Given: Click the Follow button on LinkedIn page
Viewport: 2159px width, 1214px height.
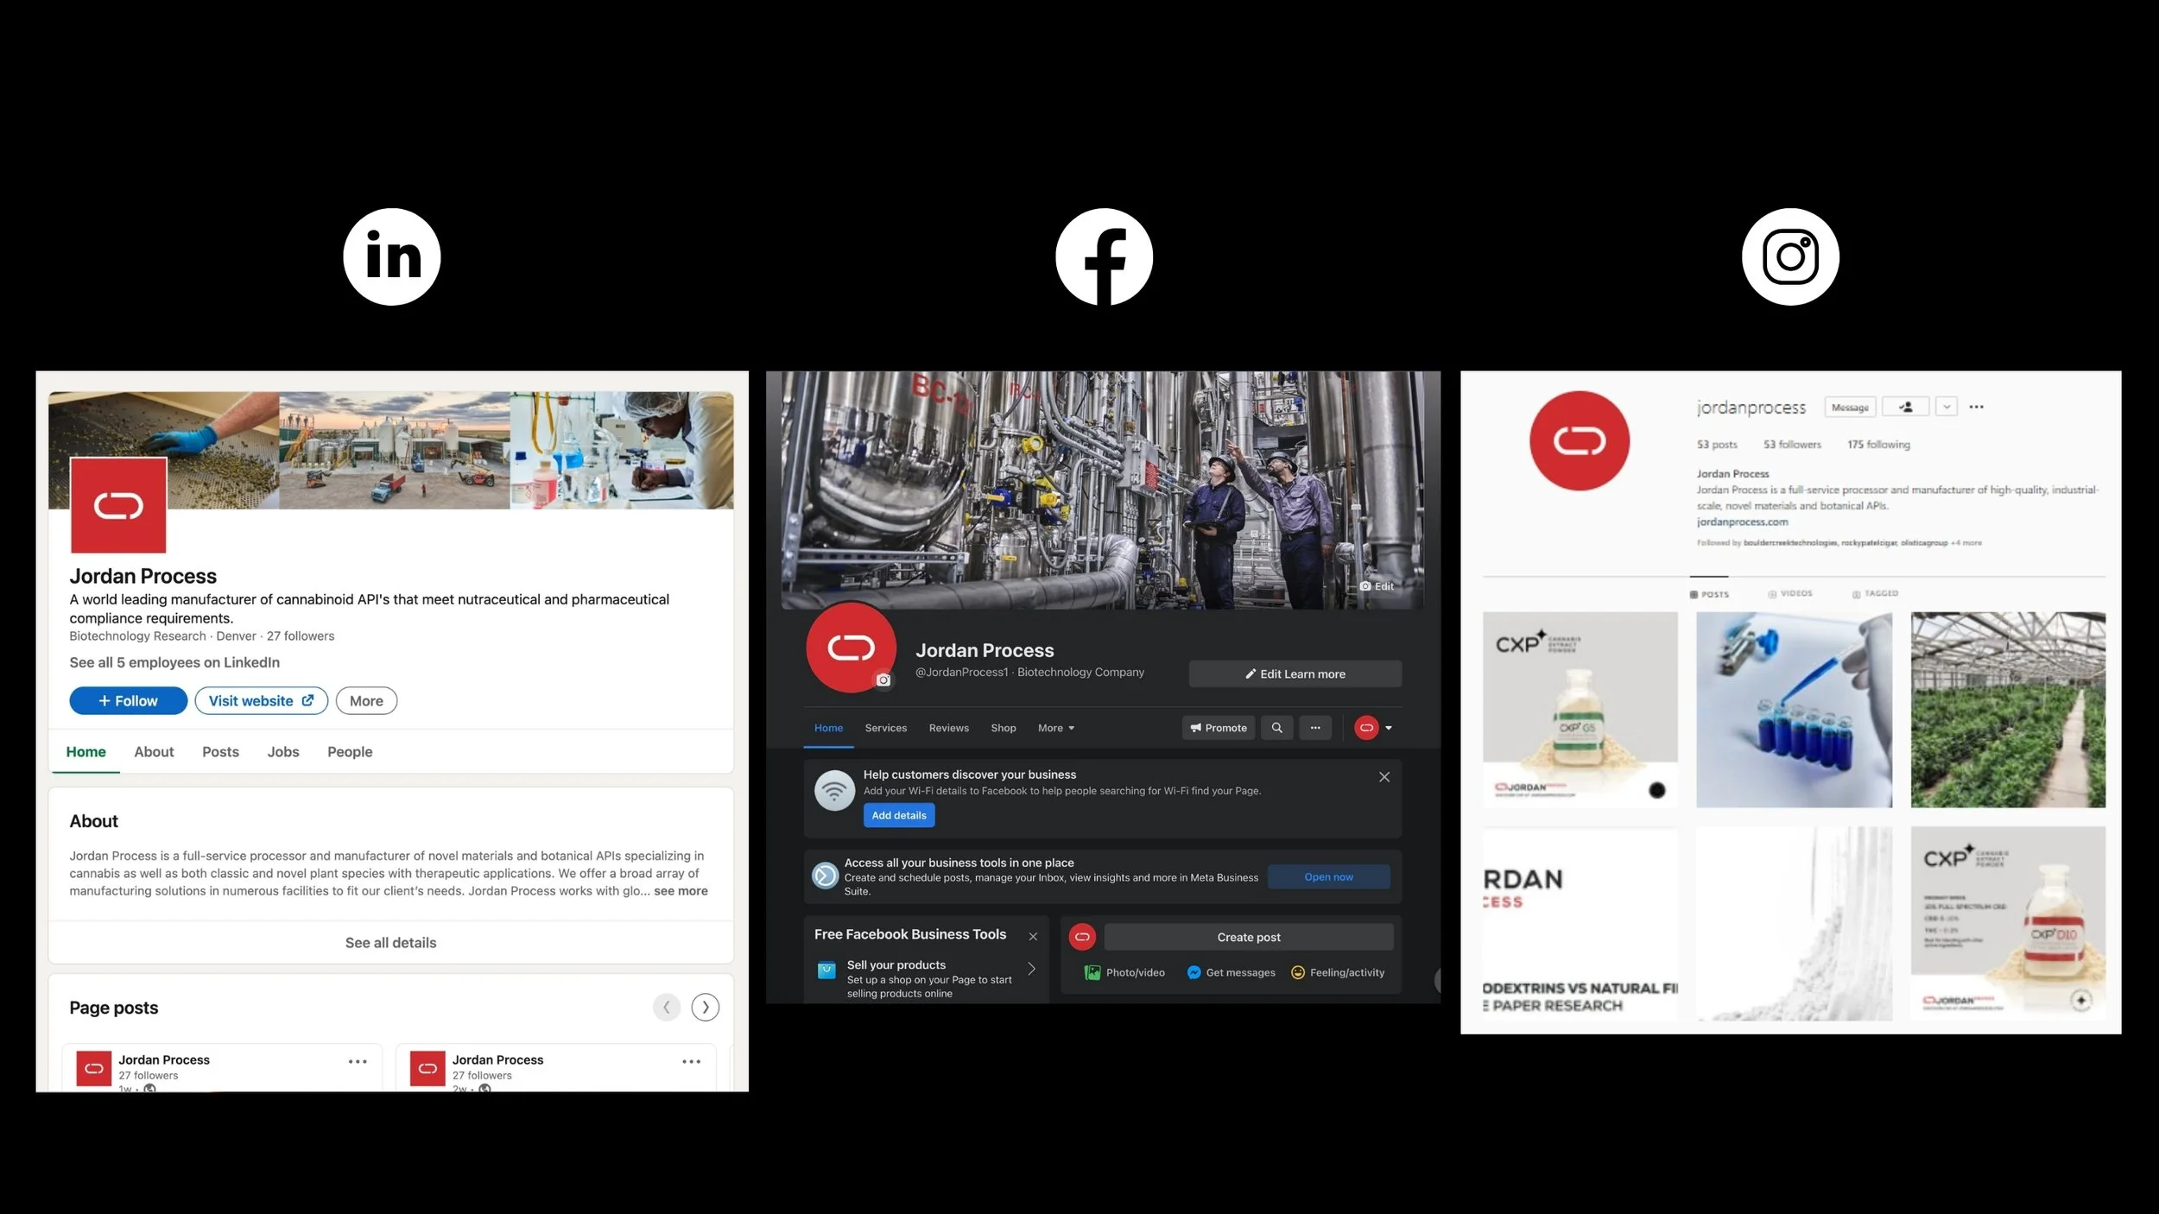Looking at the screenshot, I should 129,701.
